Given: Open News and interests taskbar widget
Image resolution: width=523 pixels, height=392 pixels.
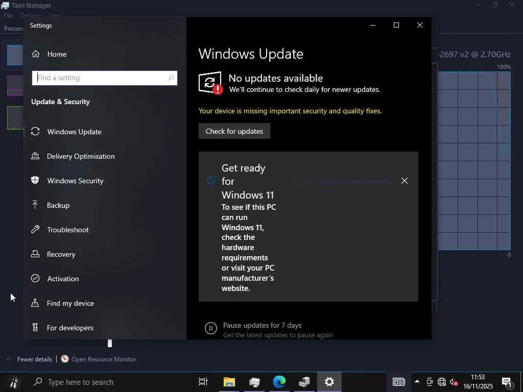Looking at the screenshot, I should click(398, 382).
